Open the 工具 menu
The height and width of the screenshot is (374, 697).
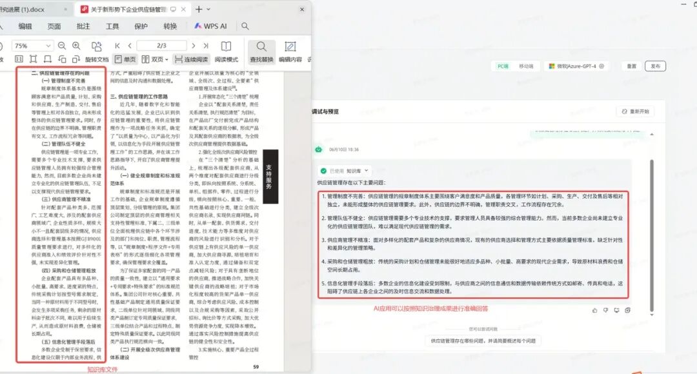tap(112, 26)
